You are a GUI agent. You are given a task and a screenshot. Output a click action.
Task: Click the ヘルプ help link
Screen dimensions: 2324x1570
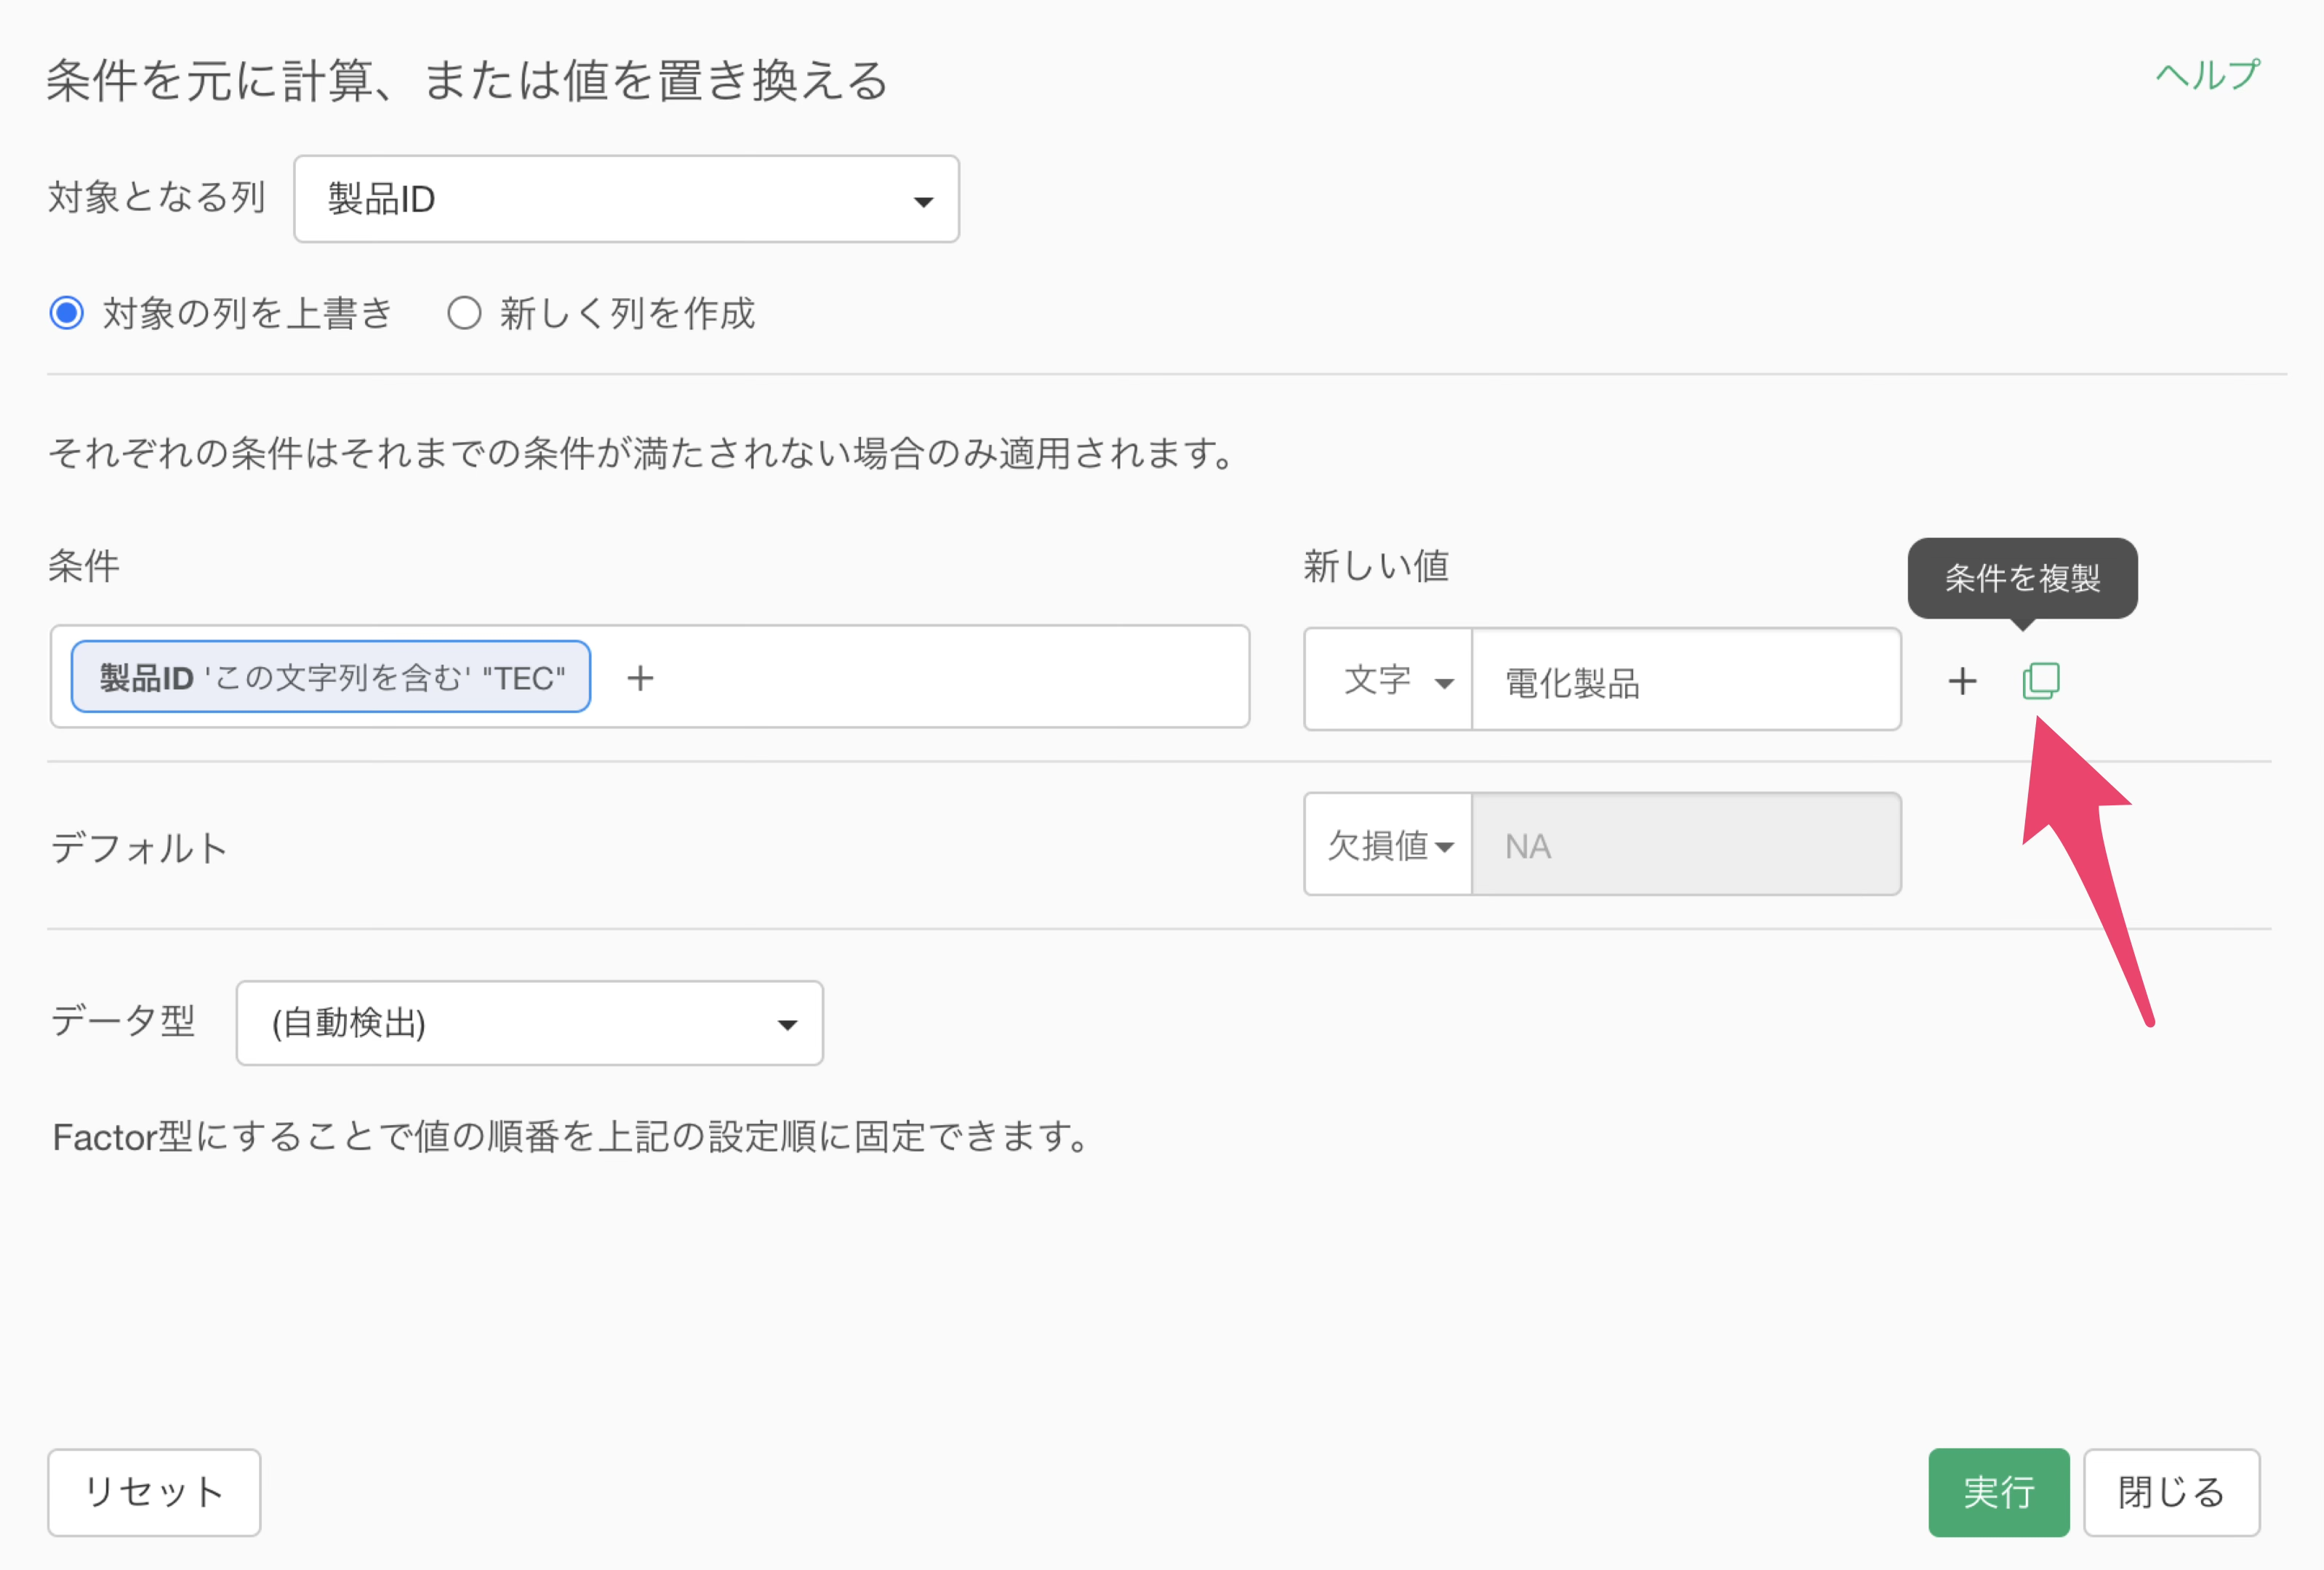click(x=2207, y=75)
